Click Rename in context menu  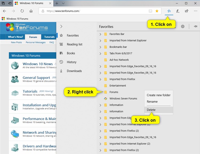pyautogui.click(x=152, y=101)
